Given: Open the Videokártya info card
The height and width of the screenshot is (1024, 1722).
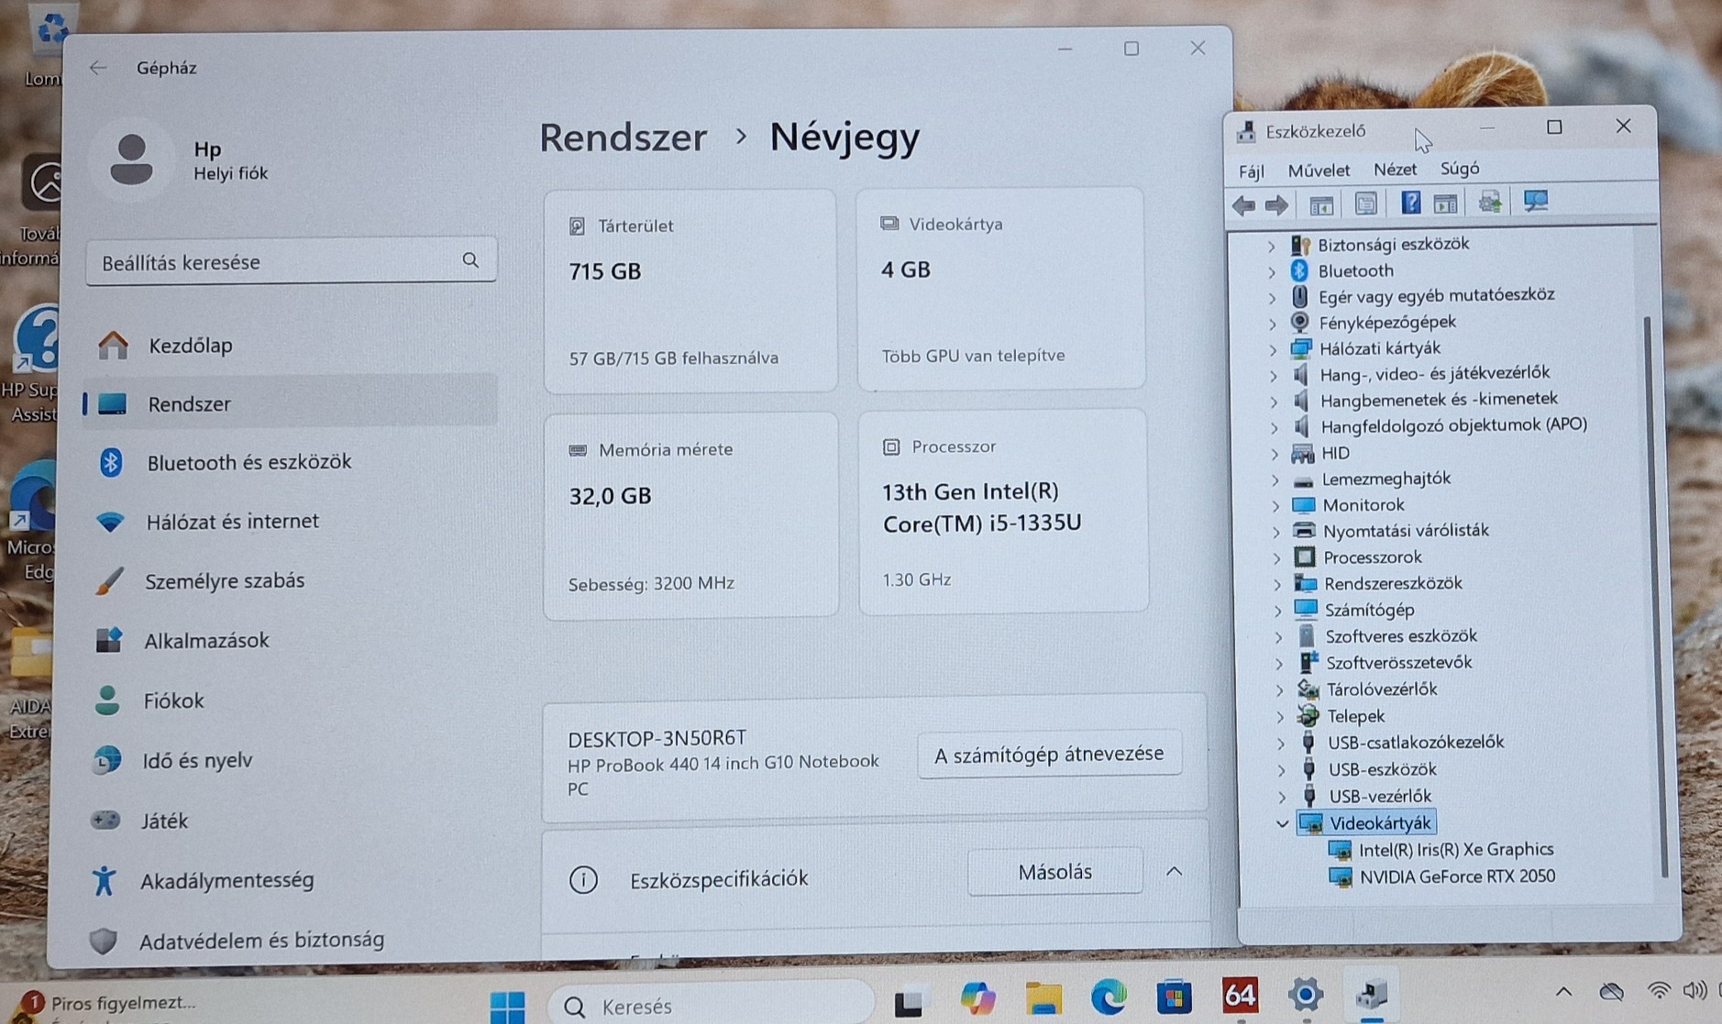Looking at the screenshot, I should pyautogui.click(x=1000, y=289).
